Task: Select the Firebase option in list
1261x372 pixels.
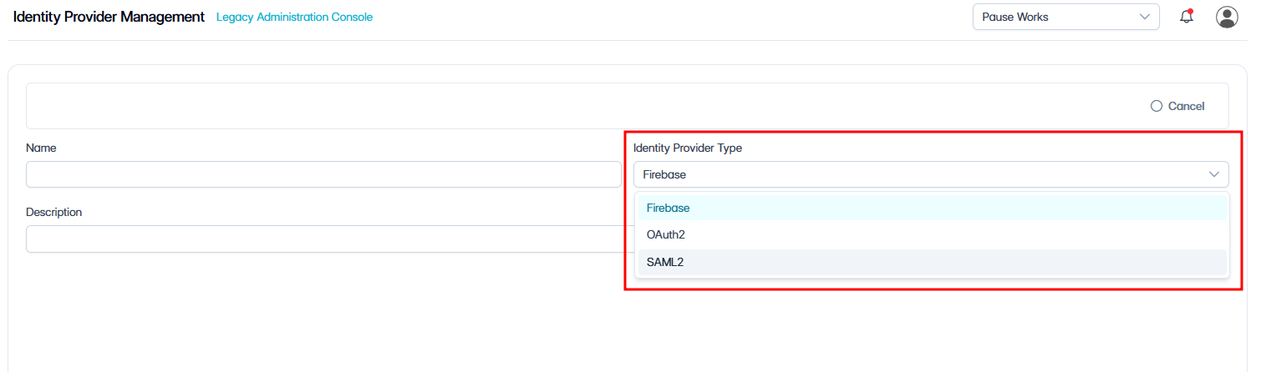Action: click(932, 208)
